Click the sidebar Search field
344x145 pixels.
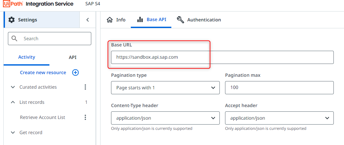(x=49, y=39)
